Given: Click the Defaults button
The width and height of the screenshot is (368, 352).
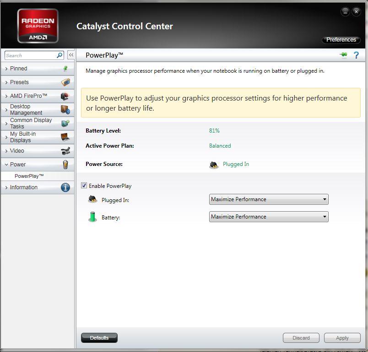Looking at the screenshot, I should tap(99, 338).
